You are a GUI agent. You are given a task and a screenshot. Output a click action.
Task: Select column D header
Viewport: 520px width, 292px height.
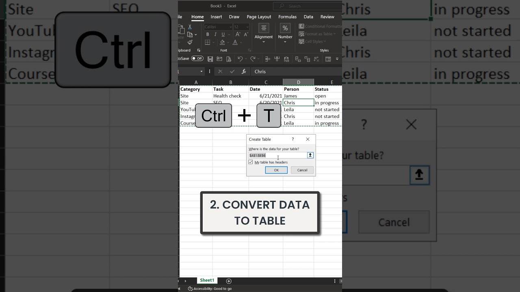298,82
